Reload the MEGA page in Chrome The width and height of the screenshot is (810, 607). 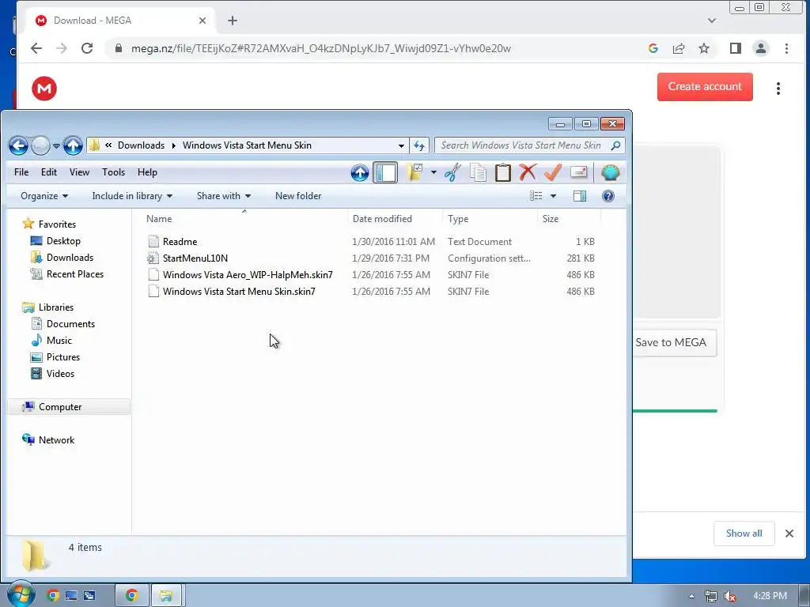click(87, 48)
